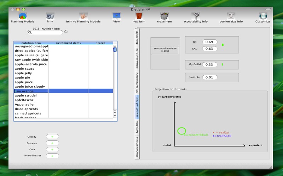This screenshot has height=176, width=283.
Task: Open the Planning Module pie chart icon
Action: [23, 16]
